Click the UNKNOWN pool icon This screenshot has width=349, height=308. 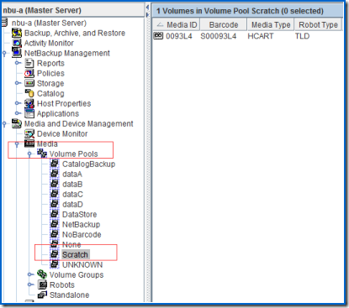coord(55,264)
